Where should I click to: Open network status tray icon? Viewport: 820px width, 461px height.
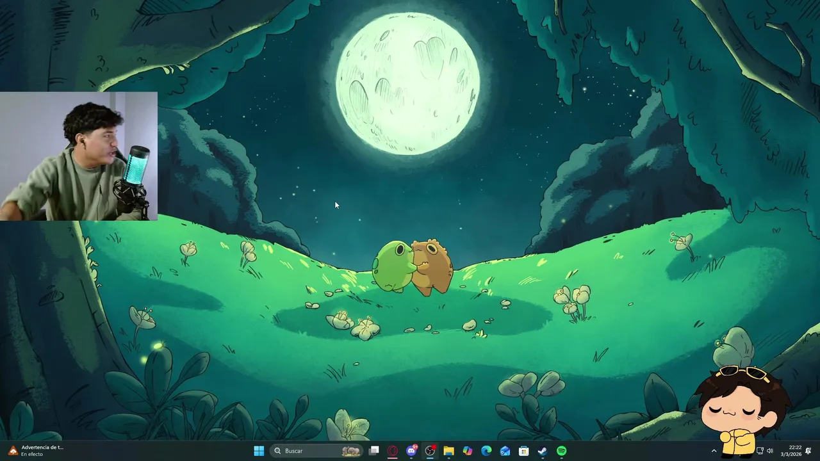coord(760,451)
